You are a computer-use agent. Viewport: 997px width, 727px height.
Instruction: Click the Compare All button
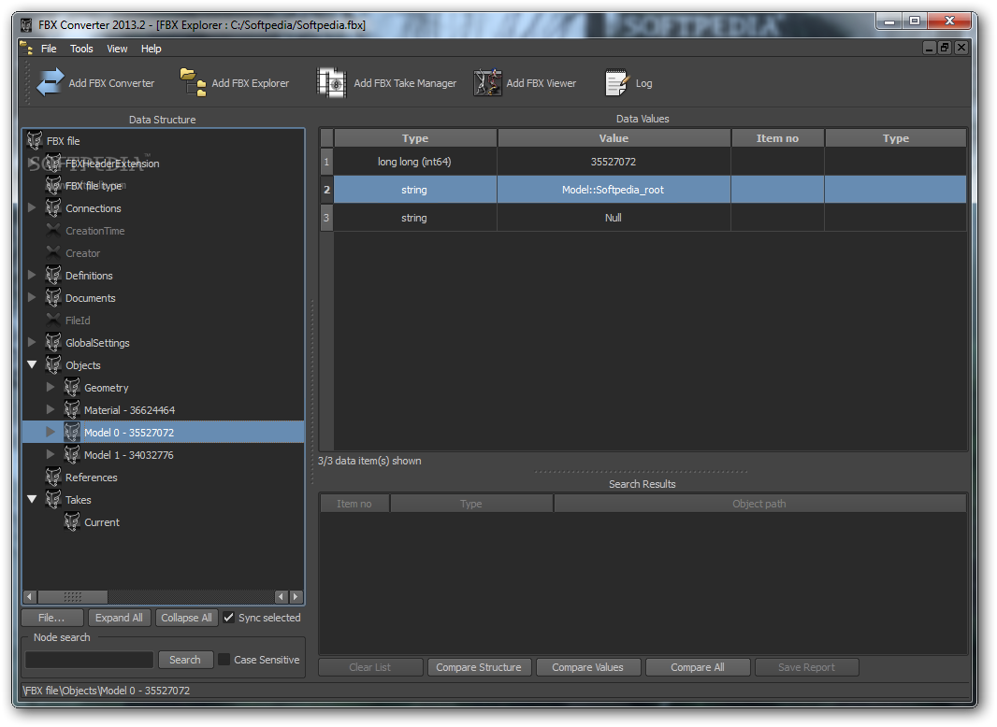[x=698, y=667]
